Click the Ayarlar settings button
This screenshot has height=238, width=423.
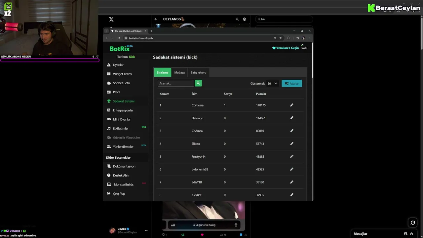pos(292,84)
